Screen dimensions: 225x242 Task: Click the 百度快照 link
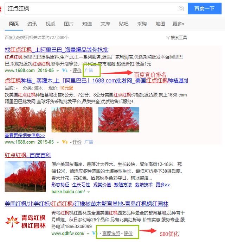click(111, 233)
